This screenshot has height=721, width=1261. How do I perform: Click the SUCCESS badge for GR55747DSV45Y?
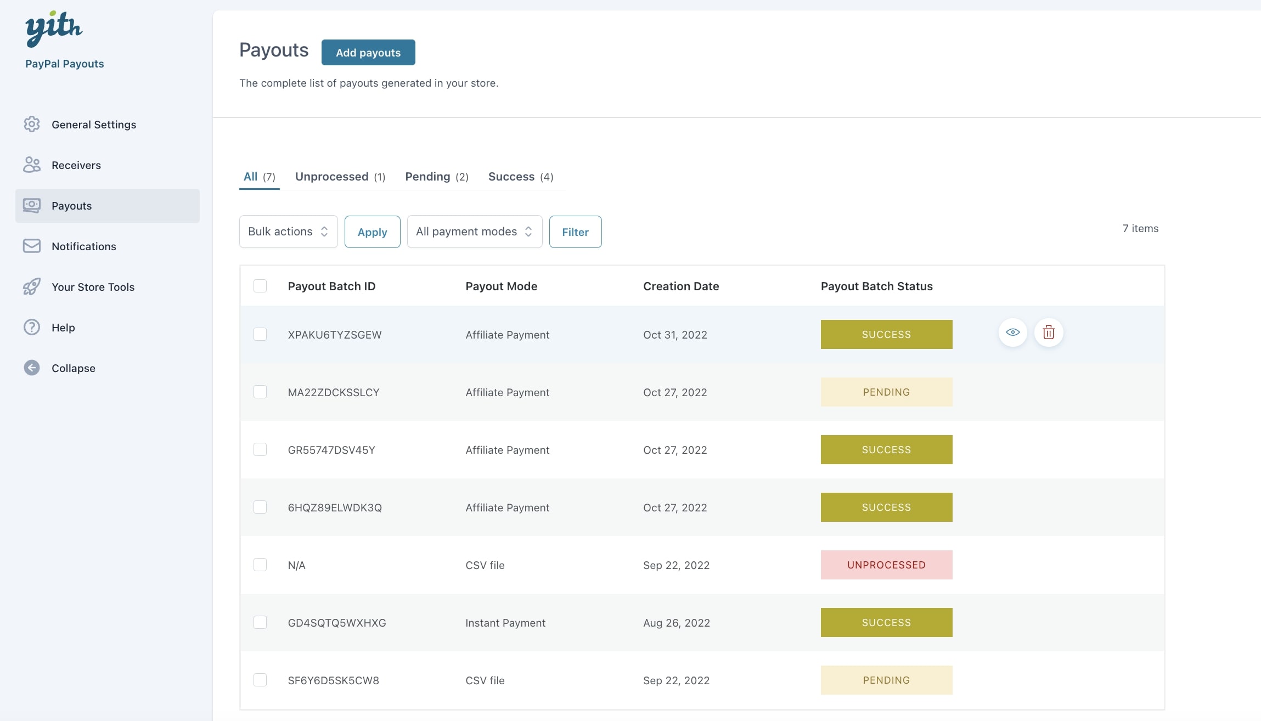[x=886, y=449]
